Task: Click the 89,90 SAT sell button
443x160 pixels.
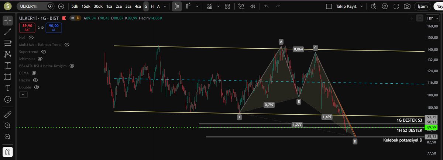Action: tap(27, 28)
